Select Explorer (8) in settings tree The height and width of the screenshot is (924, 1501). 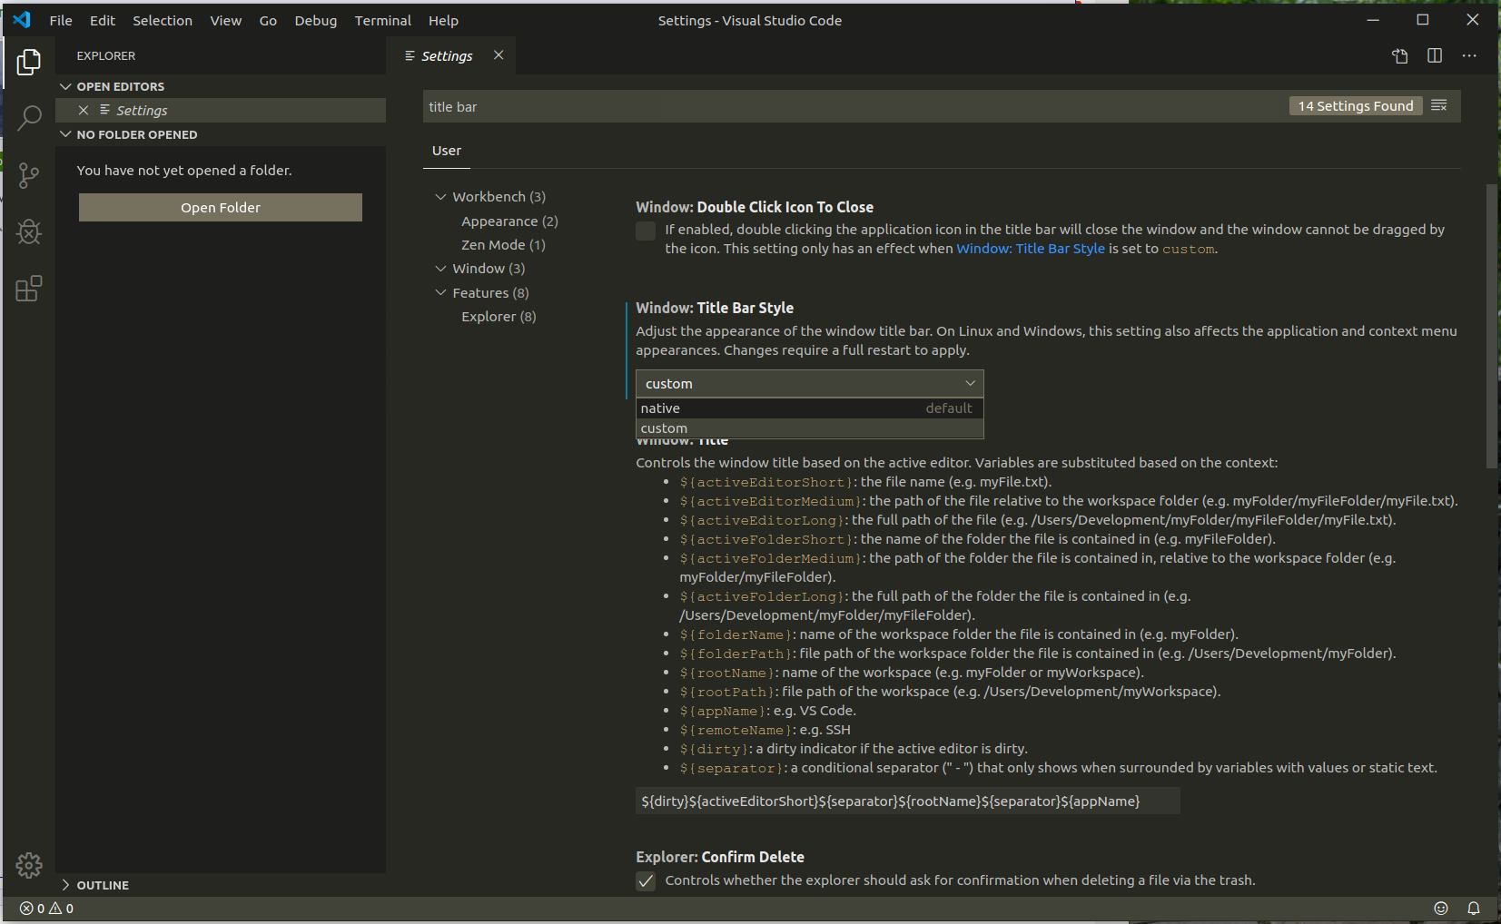click(x=499, y=317)
